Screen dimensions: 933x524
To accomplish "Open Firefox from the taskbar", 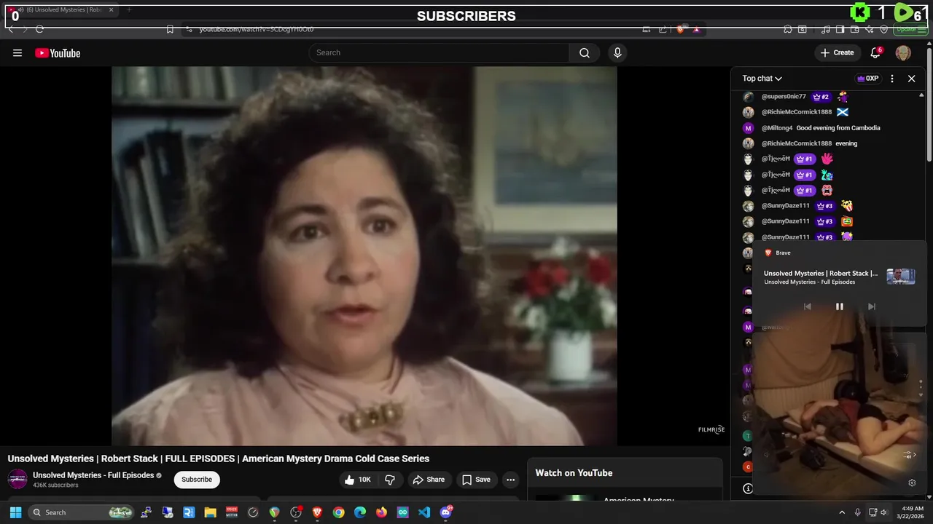I will click(381, 512).
